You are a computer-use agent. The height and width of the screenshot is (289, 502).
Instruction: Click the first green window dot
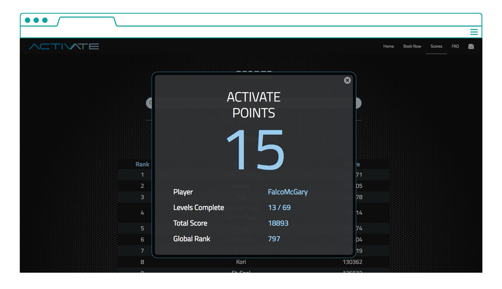[28, 20]
